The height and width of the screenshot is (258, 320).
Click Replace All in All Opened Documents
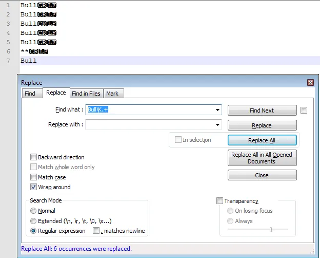coord(262,158)
